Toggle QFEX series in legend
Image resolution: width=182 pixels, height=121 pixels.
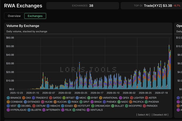[124, 98]
